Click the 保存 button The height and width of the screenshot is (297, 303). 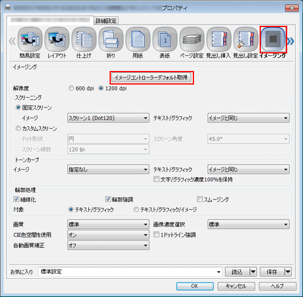[272, 272]
